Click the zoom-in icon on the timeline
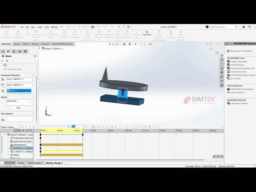Image resolution: width=256 pixels, height=192 pixels. pyautogui.click(x=218, y=156)
